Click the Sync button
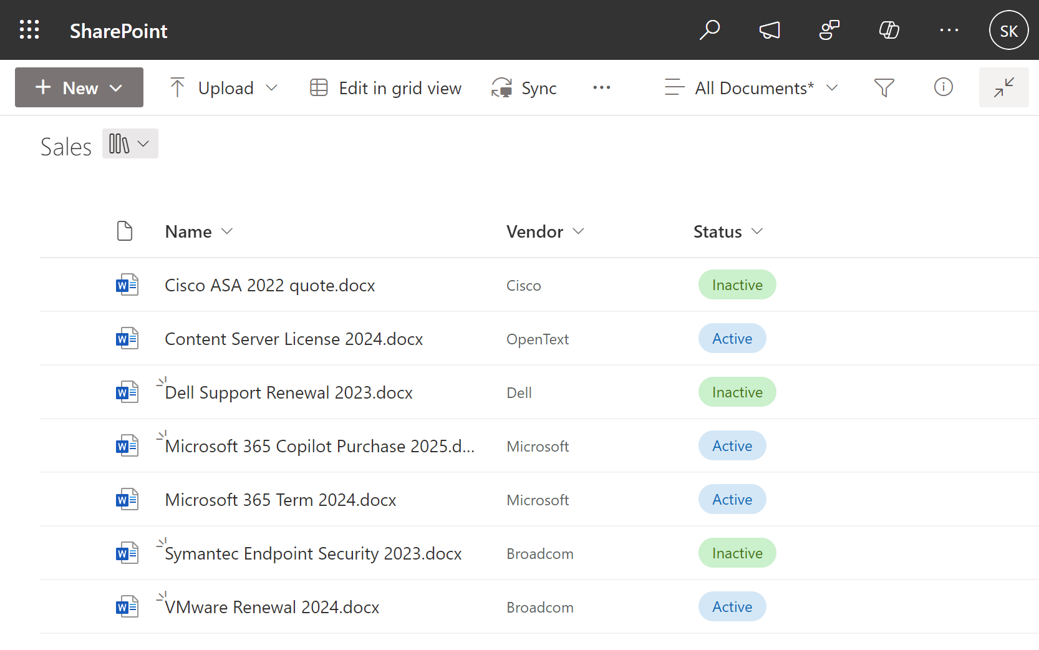 524,87
